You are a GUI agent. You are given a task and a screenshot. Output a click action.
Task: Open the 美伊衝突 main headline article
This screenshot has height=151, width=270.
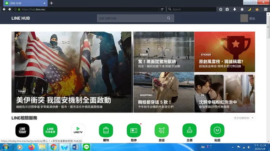tap(72, 72)
